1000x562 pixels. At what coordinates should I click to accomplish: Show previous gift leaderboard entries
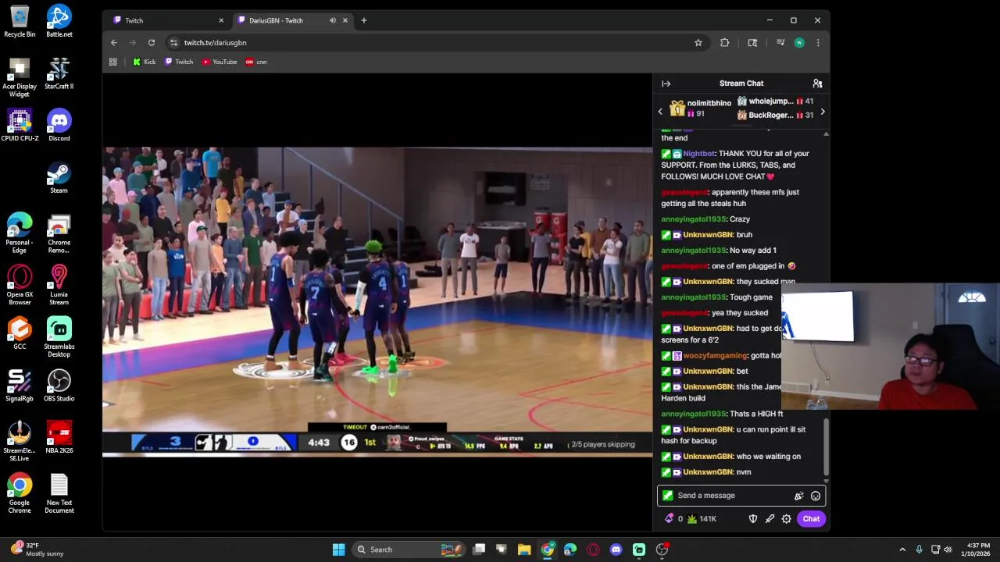pos(660,112)
